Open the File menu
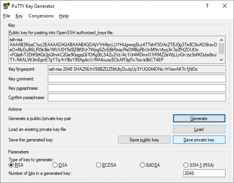Screen dimensions: 234x183 tap(7, 16)
